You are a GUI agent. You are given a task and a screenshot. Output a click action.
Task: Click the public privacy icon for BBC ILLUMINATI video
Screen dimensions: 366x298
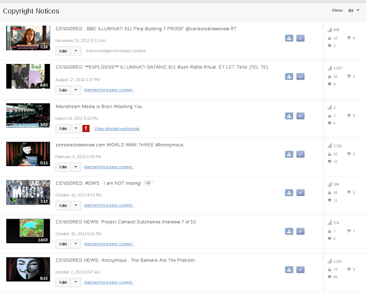coord(289,38)
